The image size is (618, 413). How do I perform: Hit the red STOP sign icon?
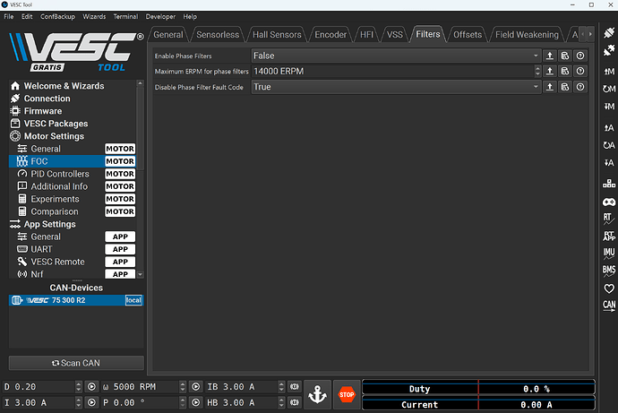pos(347,394)
